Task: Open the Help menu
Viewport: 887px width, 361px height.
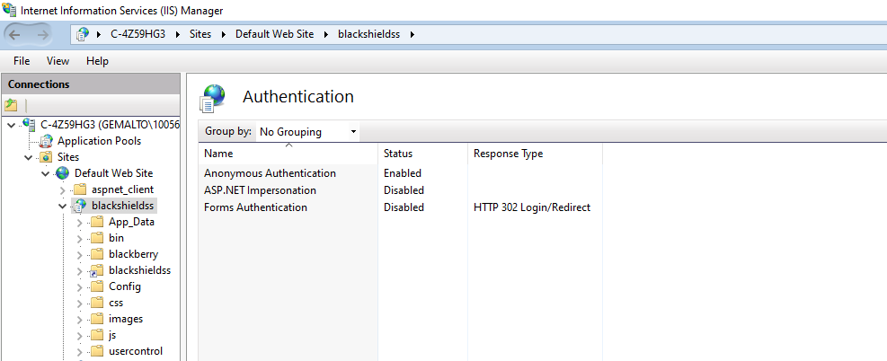Action: (x=97, y=61)
